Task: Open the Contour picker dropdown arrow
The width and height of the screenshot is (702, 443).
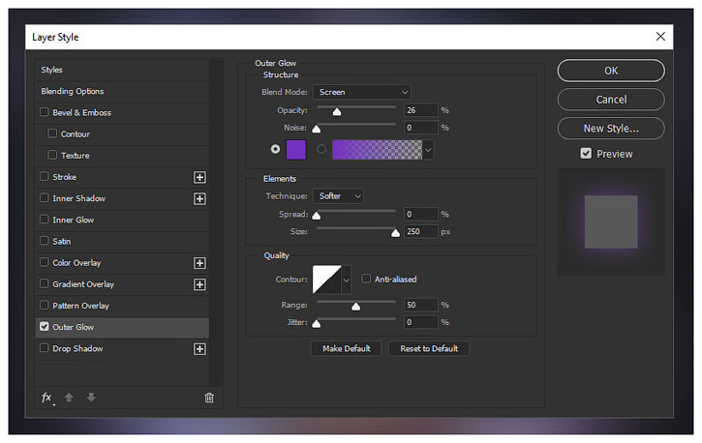Action: pyautogui.click(x=346, y=280)
